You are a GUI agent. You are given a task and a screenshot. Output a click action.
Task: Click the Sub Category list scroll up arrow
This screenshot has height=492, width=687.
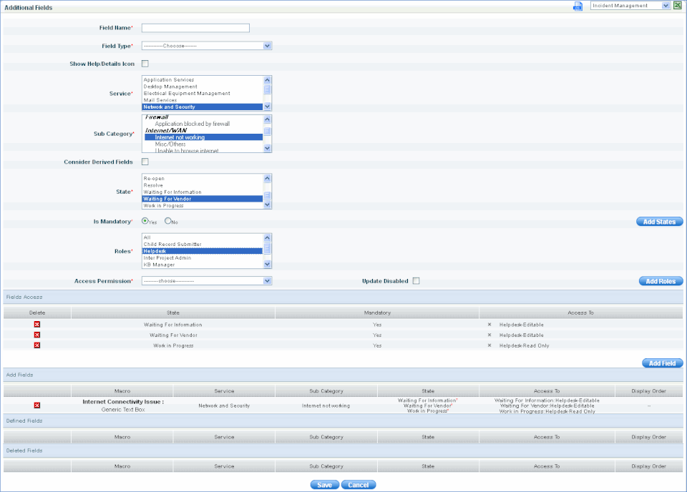point(267,119)
